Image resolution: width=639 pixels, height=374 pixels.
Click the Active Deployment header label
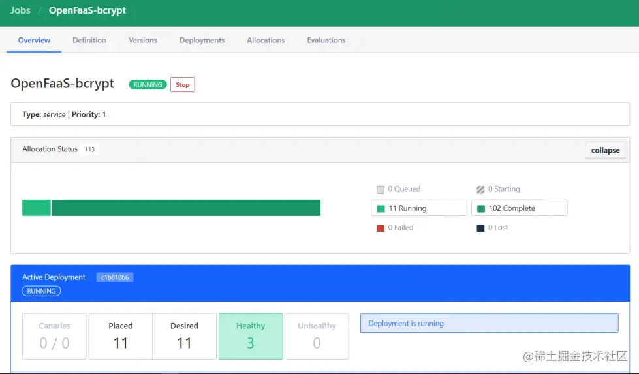point(54,277)
